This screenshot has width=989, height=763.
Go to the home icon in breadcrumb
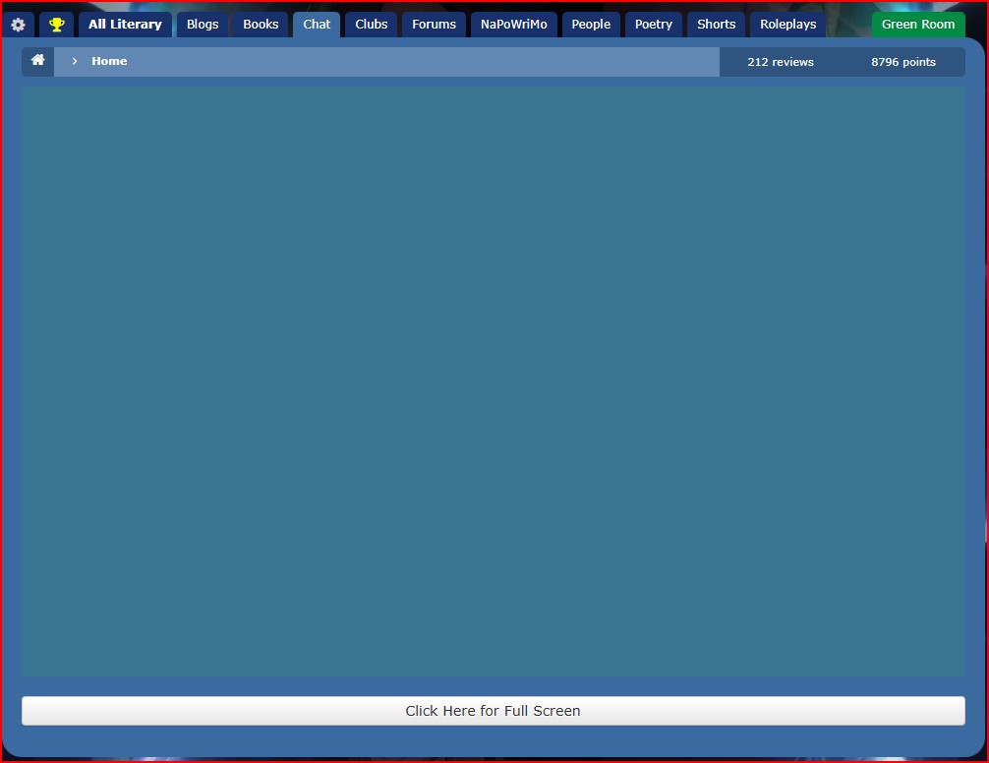click(37, 61)
